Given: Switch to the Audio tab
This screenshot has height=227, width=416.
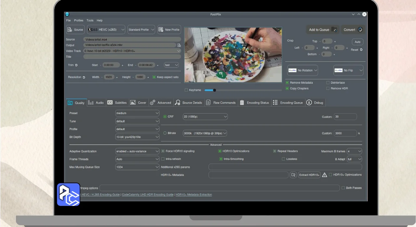Looking at the screenshot, I should pyautogui.click(x=96, y=103).
